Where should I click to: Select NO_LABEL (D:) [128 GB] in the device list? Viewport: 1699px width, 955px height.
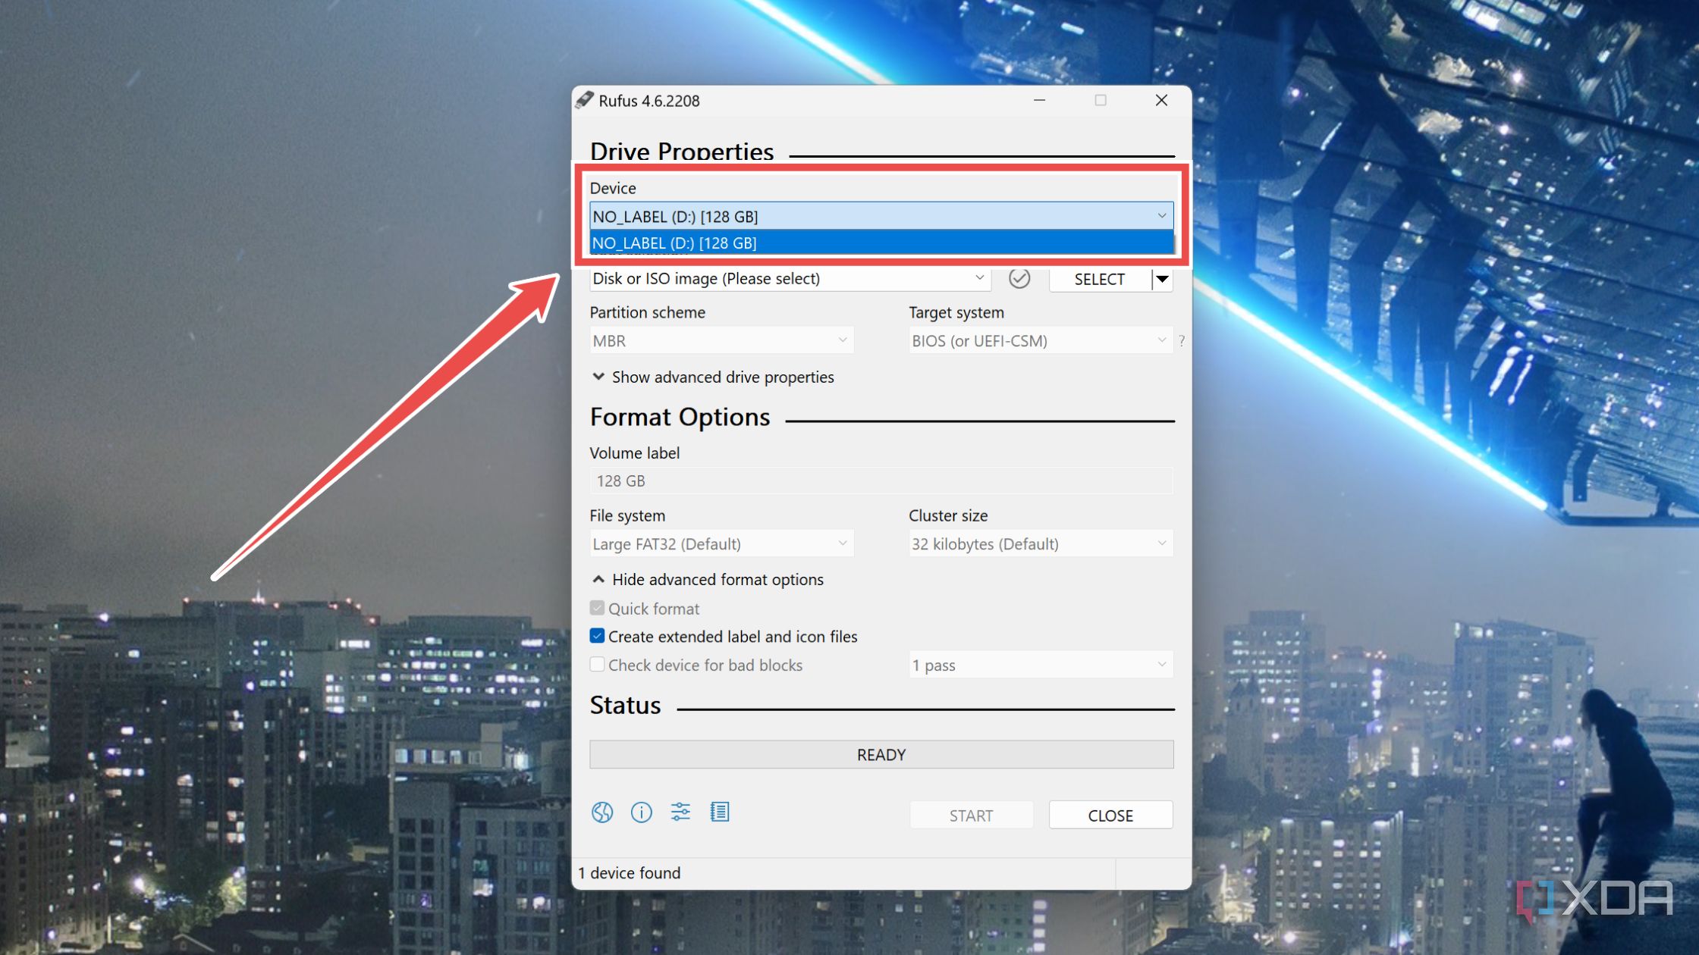880,243
